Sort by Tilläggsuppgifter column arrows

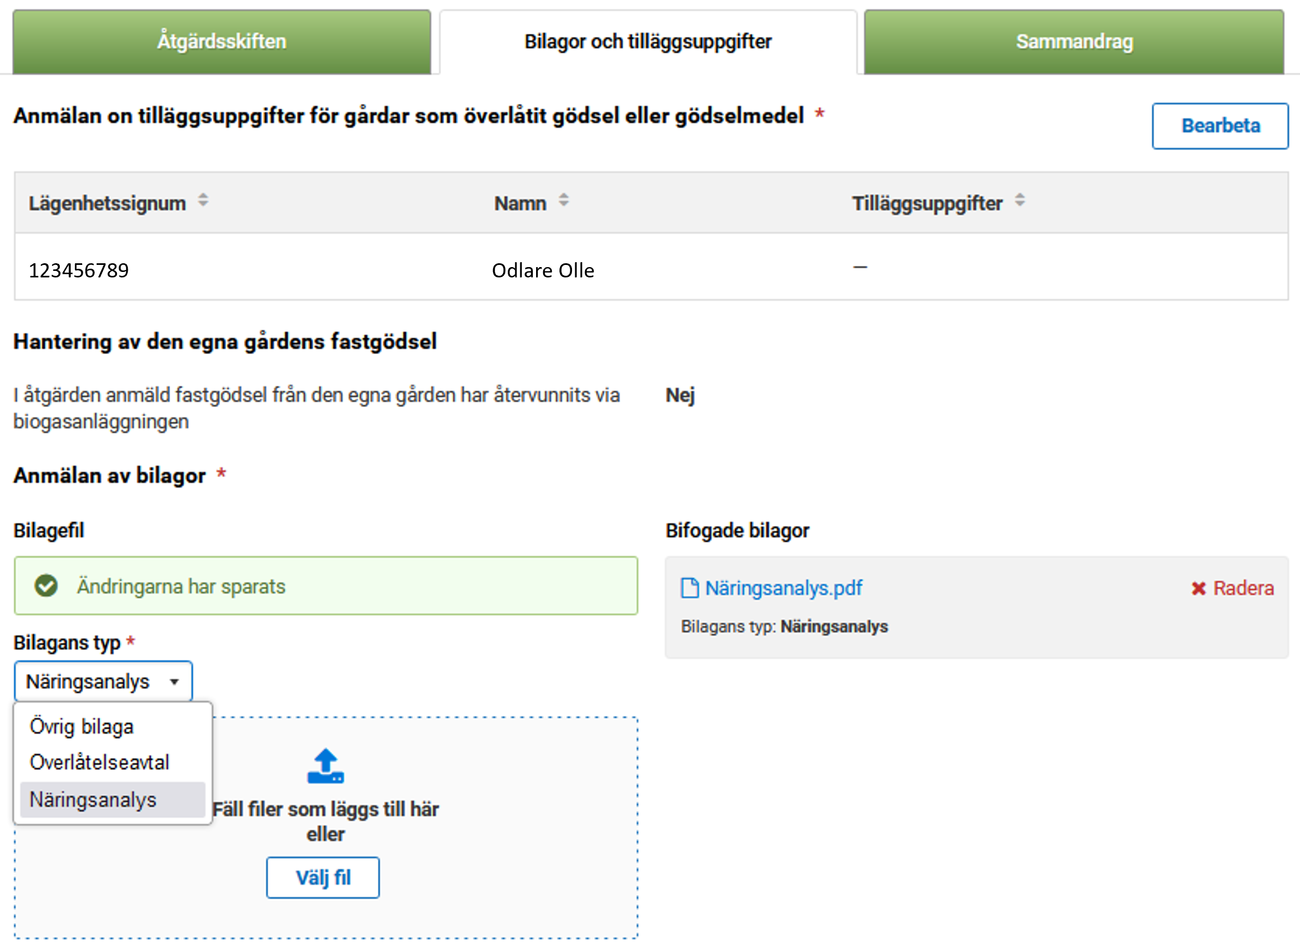1019,201
